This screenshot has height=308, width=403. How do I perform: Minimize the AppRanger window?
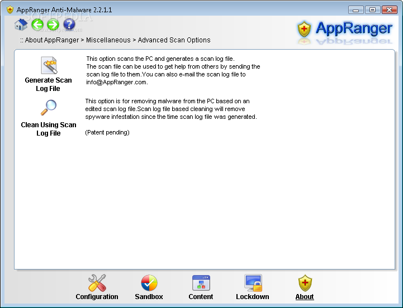point(356,10)
